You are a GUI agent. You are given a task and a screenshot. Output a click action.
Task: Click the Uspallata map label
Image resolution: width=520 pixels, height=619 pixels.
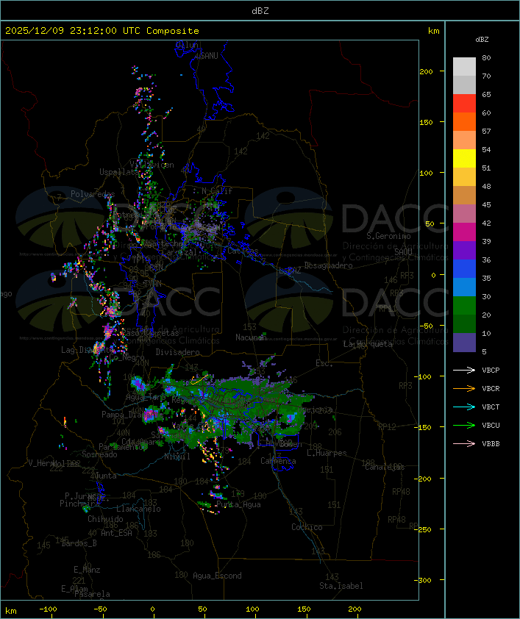tap(119, 172)
